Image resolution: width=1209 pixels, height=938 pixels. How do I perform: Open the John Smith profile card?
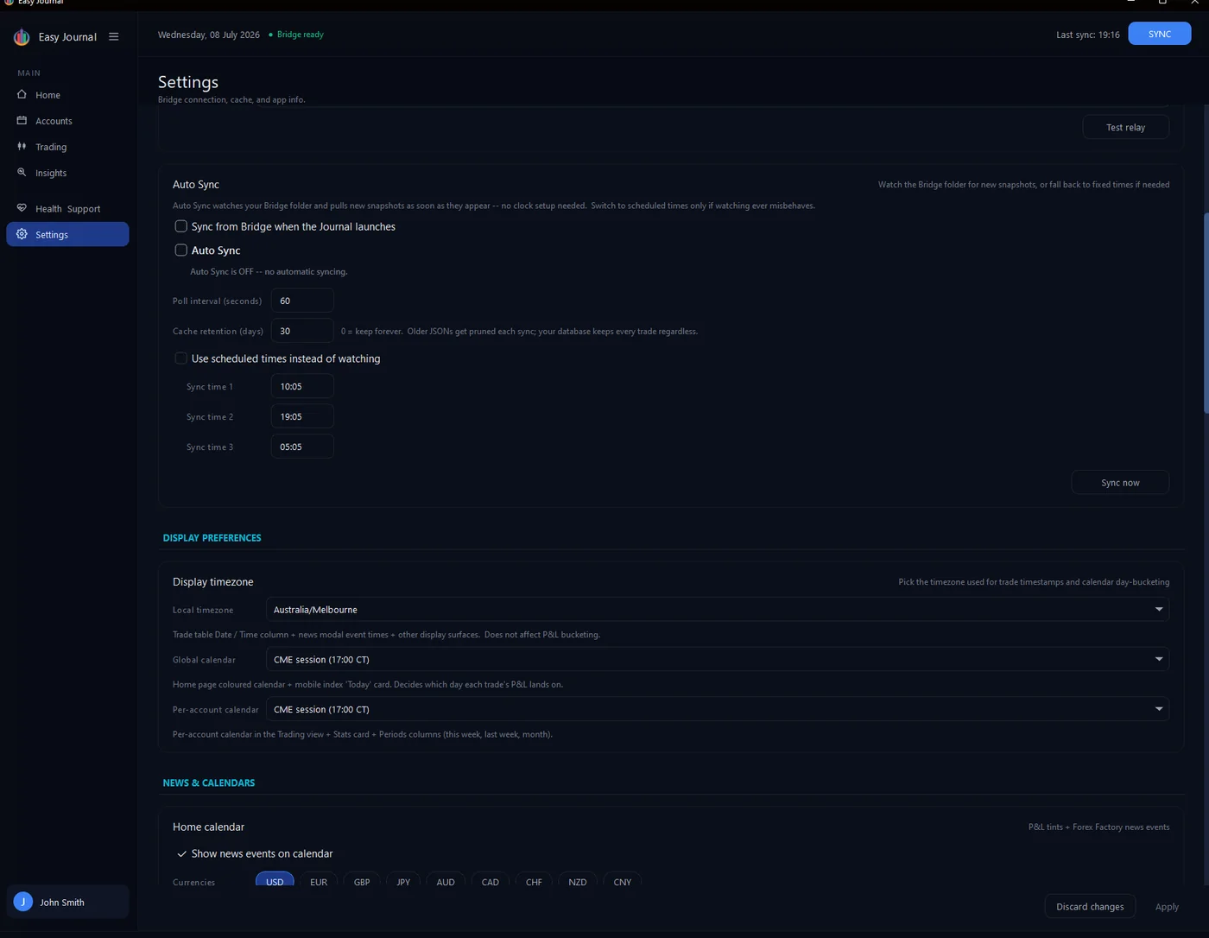[x=67, y=902]
